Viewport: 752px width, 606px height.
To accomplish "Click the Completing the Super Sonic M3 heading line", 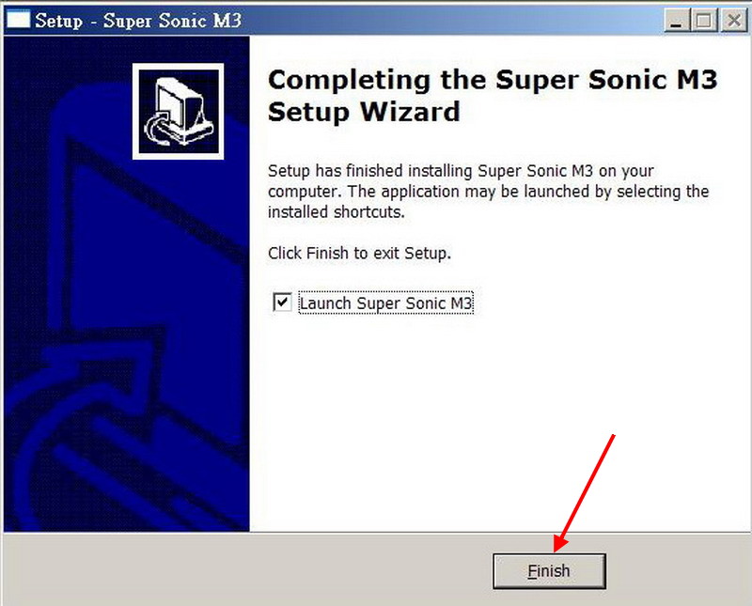I will pyautogui.click(x=493, y=80).
